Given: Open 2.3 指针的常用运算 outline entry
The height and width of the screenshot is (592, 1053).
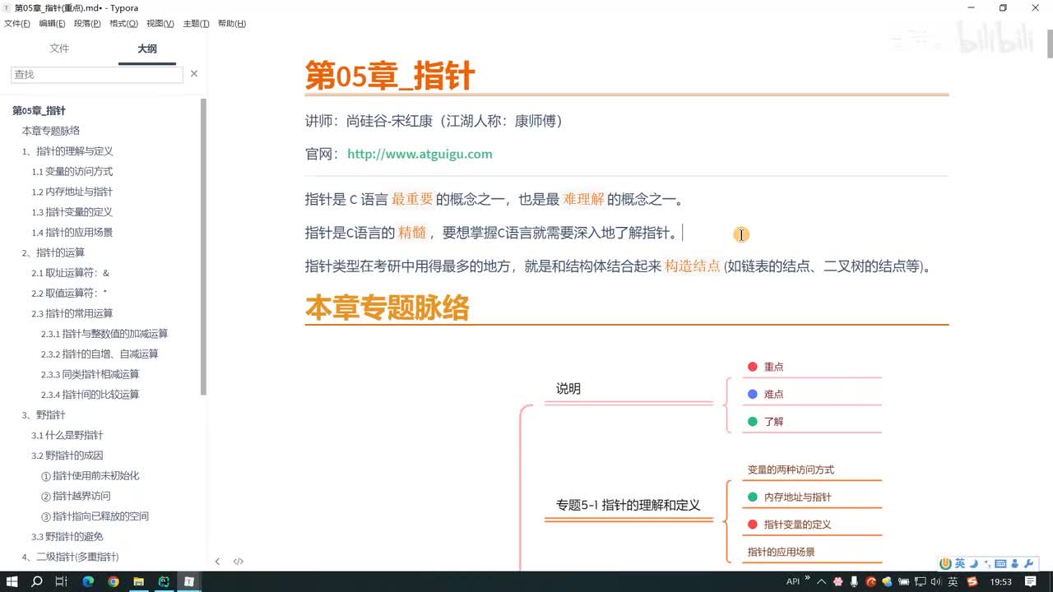Looking at the screenshot, I should (72, 313).
